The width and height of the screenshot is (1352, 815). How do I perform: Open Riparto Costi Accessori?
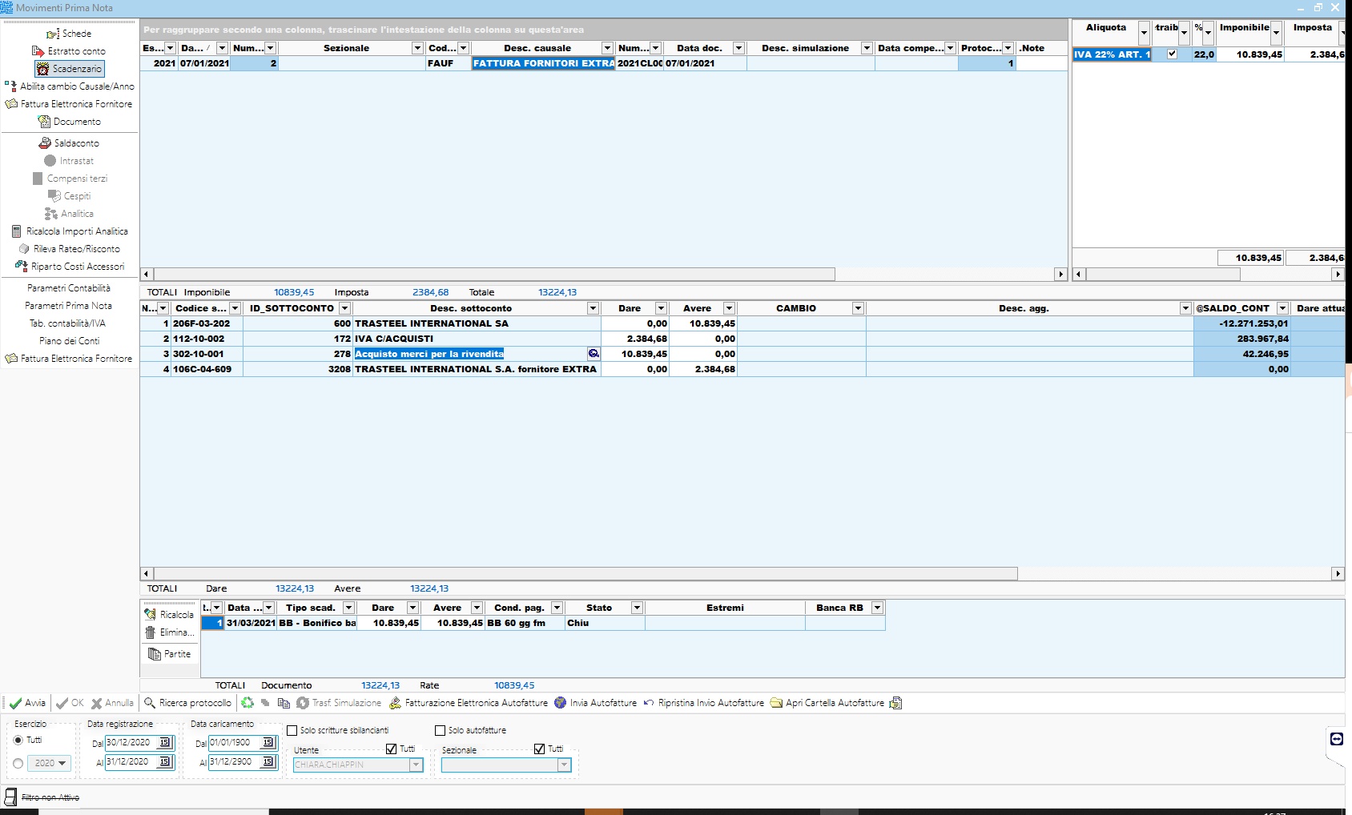point(70,267)
